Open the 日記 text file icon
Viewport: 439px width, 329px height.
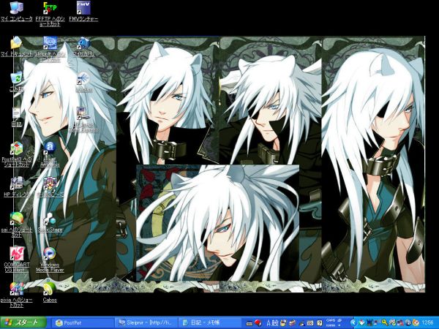click(x=16, y=113)
